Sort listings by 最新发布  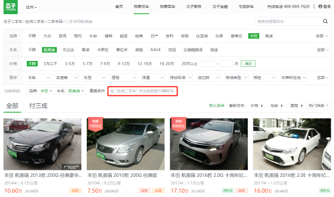pyautogui.click(x=236, y=106)
